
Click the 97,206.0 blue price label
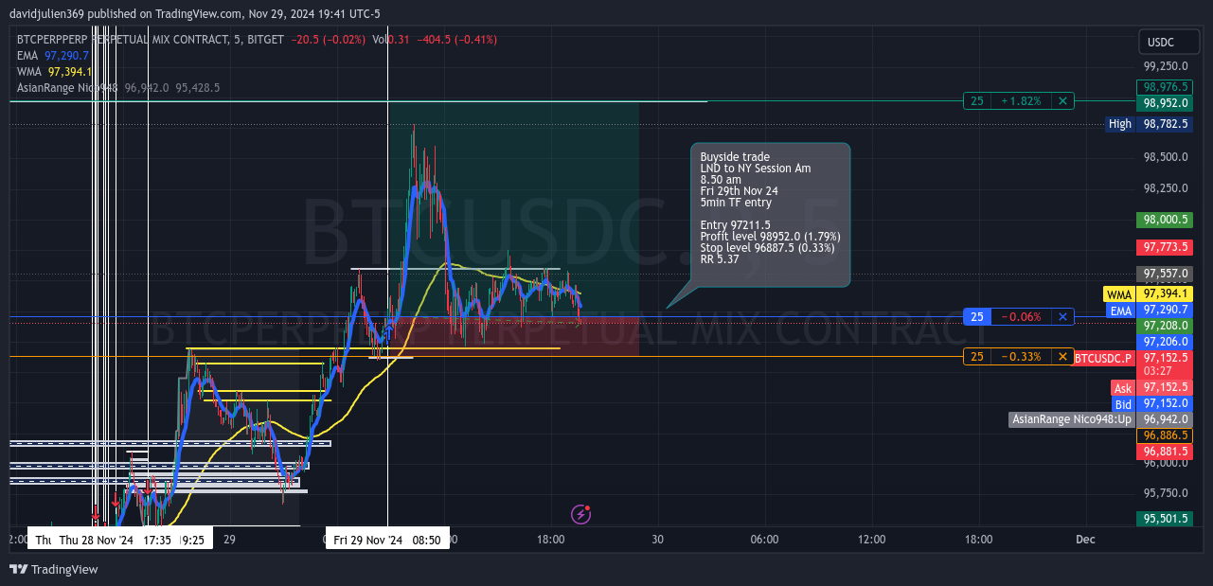point(1164,341)
